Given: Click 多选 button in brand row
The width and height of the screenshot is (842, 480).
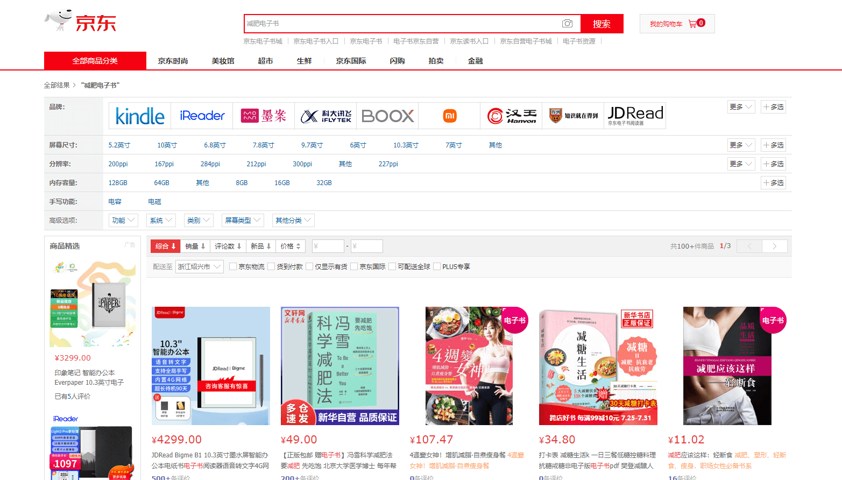Looking at the screenshot, I should click(x=774, y=107).
